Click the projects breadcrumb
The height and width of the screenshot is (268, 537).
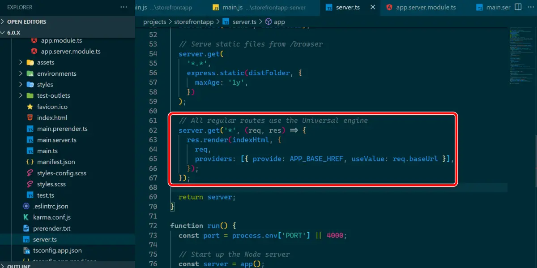pyautogui.click(x=154, y=22)
